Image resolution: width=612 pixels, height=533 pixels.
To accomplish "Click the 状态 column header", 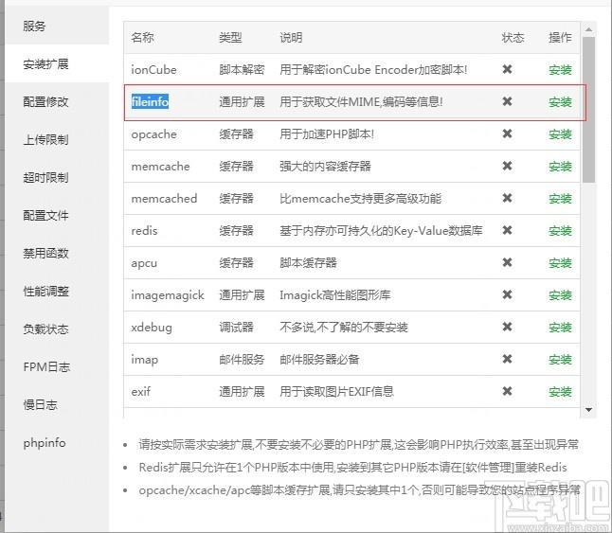I will coord(513,38).
